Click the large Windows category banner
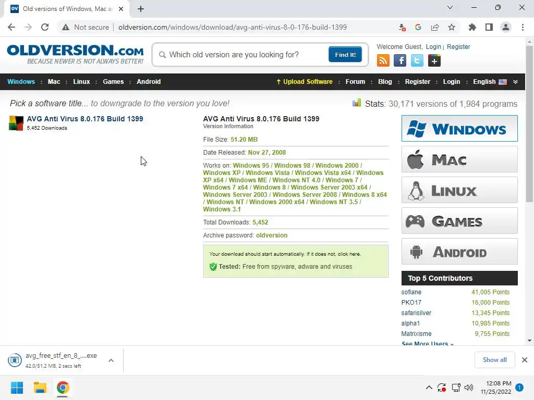 tap(459, 128)
